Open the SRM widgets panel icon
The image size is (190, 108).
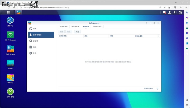tap(180, 12)
